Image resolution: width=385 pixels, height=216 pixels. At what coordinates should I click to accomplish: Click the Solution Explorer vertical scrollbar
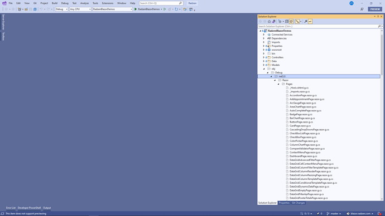(382, 55)
